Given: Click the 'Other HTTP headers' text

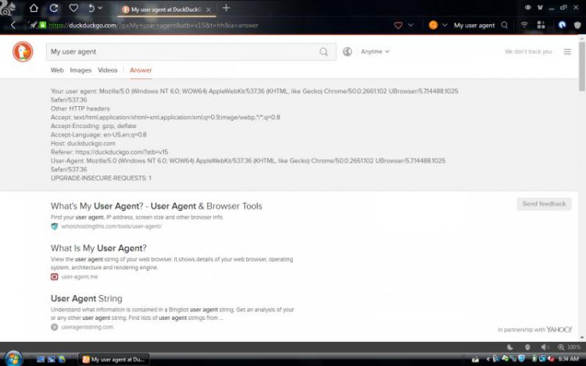Looking at the screenshot, I should [x=80, y=108].
